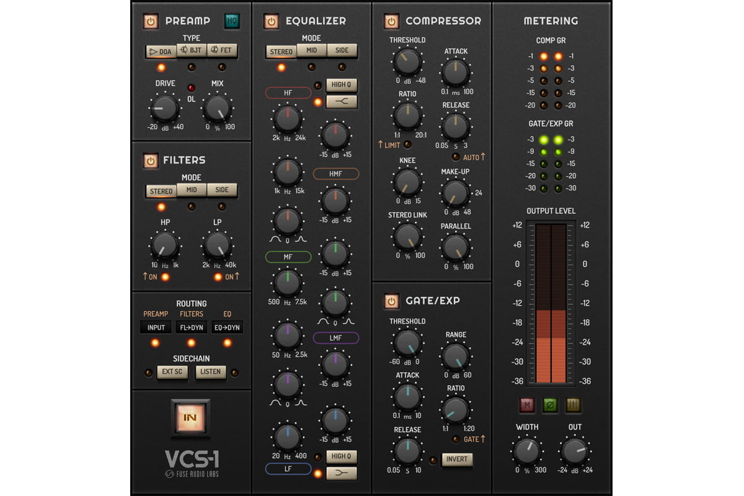
Task: Click the compressor THRESHOLD knob
Action: click(407, 62)
